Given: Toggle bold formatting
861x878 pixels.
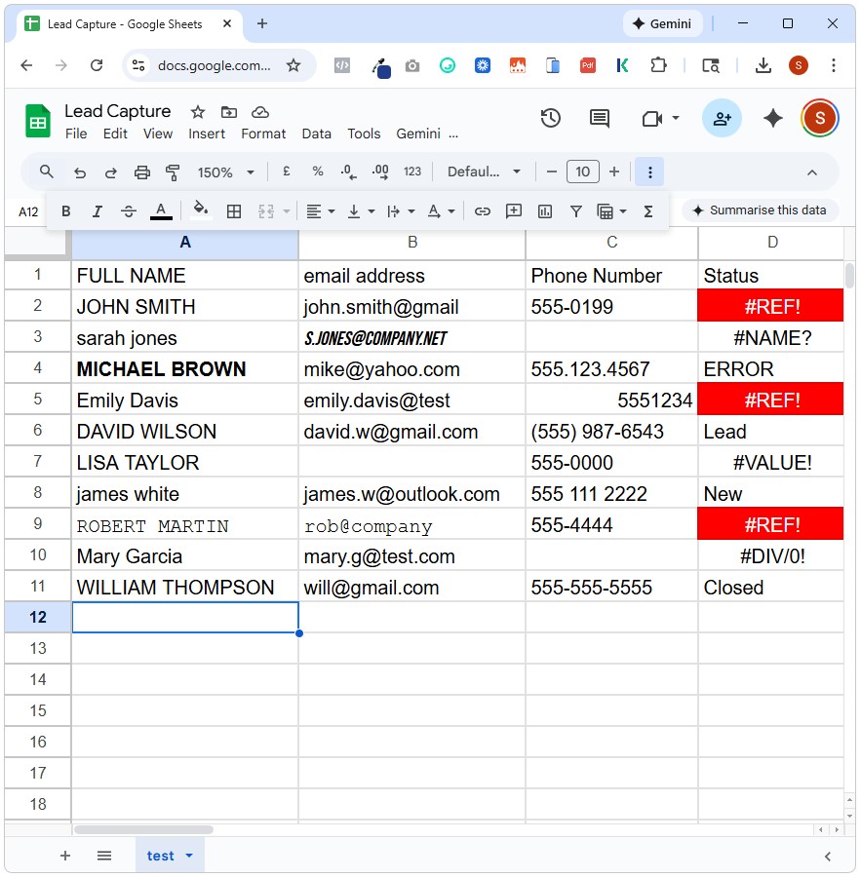Looking at the screenshot, I should [66, 211].
